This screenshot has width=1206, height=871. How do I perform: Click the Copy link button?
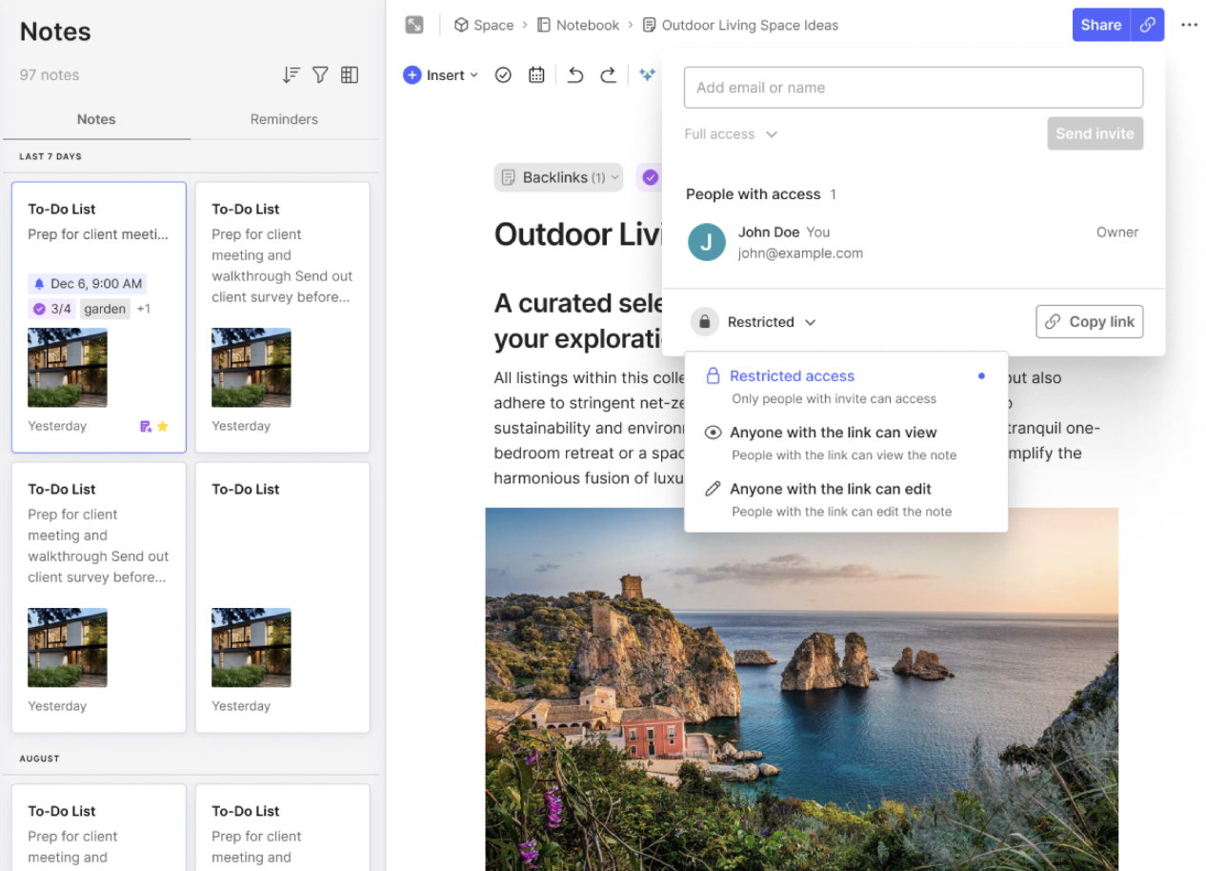click(1090, 322)
